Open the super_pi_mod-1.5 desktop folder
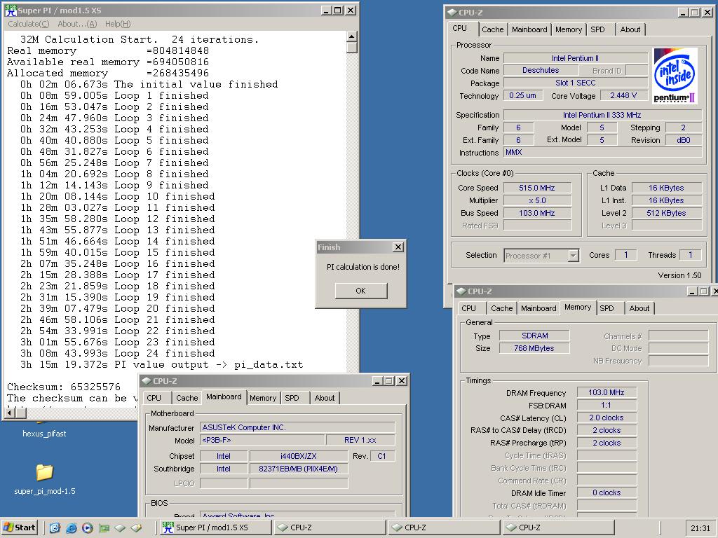This screenshot has width=718, height=538. tap(44, 479)
